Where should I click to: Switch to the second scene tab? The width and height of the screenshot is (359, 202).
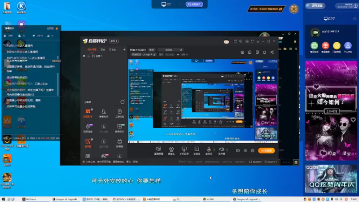(103, 49)
